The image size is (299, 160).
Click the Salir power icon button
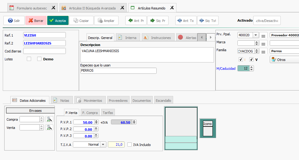[x=14, y=21]
